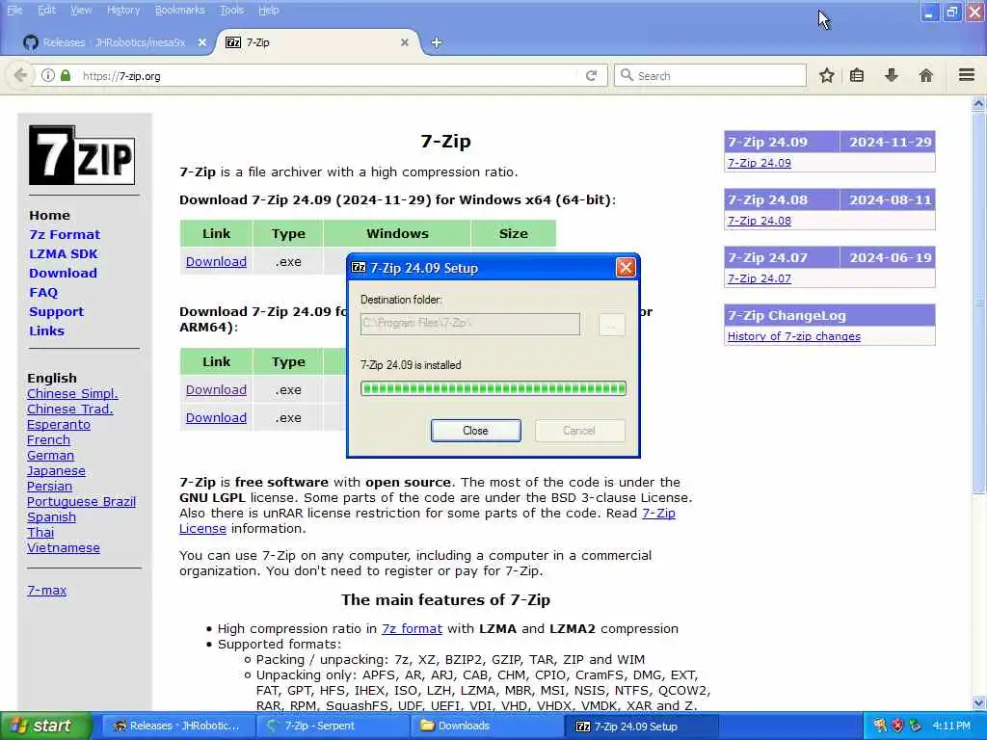Click the taskbar clock 4:11 PM

(951, 726)
